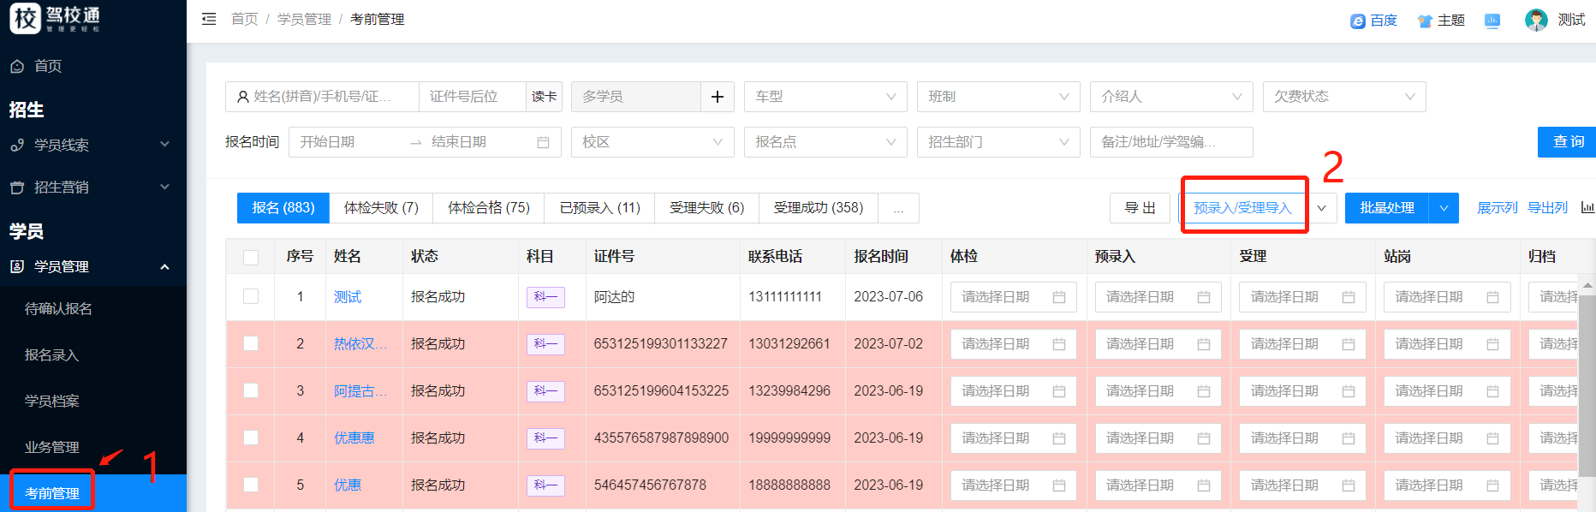Open the 欠费状态 dropdown

(x=1344, y=97)
